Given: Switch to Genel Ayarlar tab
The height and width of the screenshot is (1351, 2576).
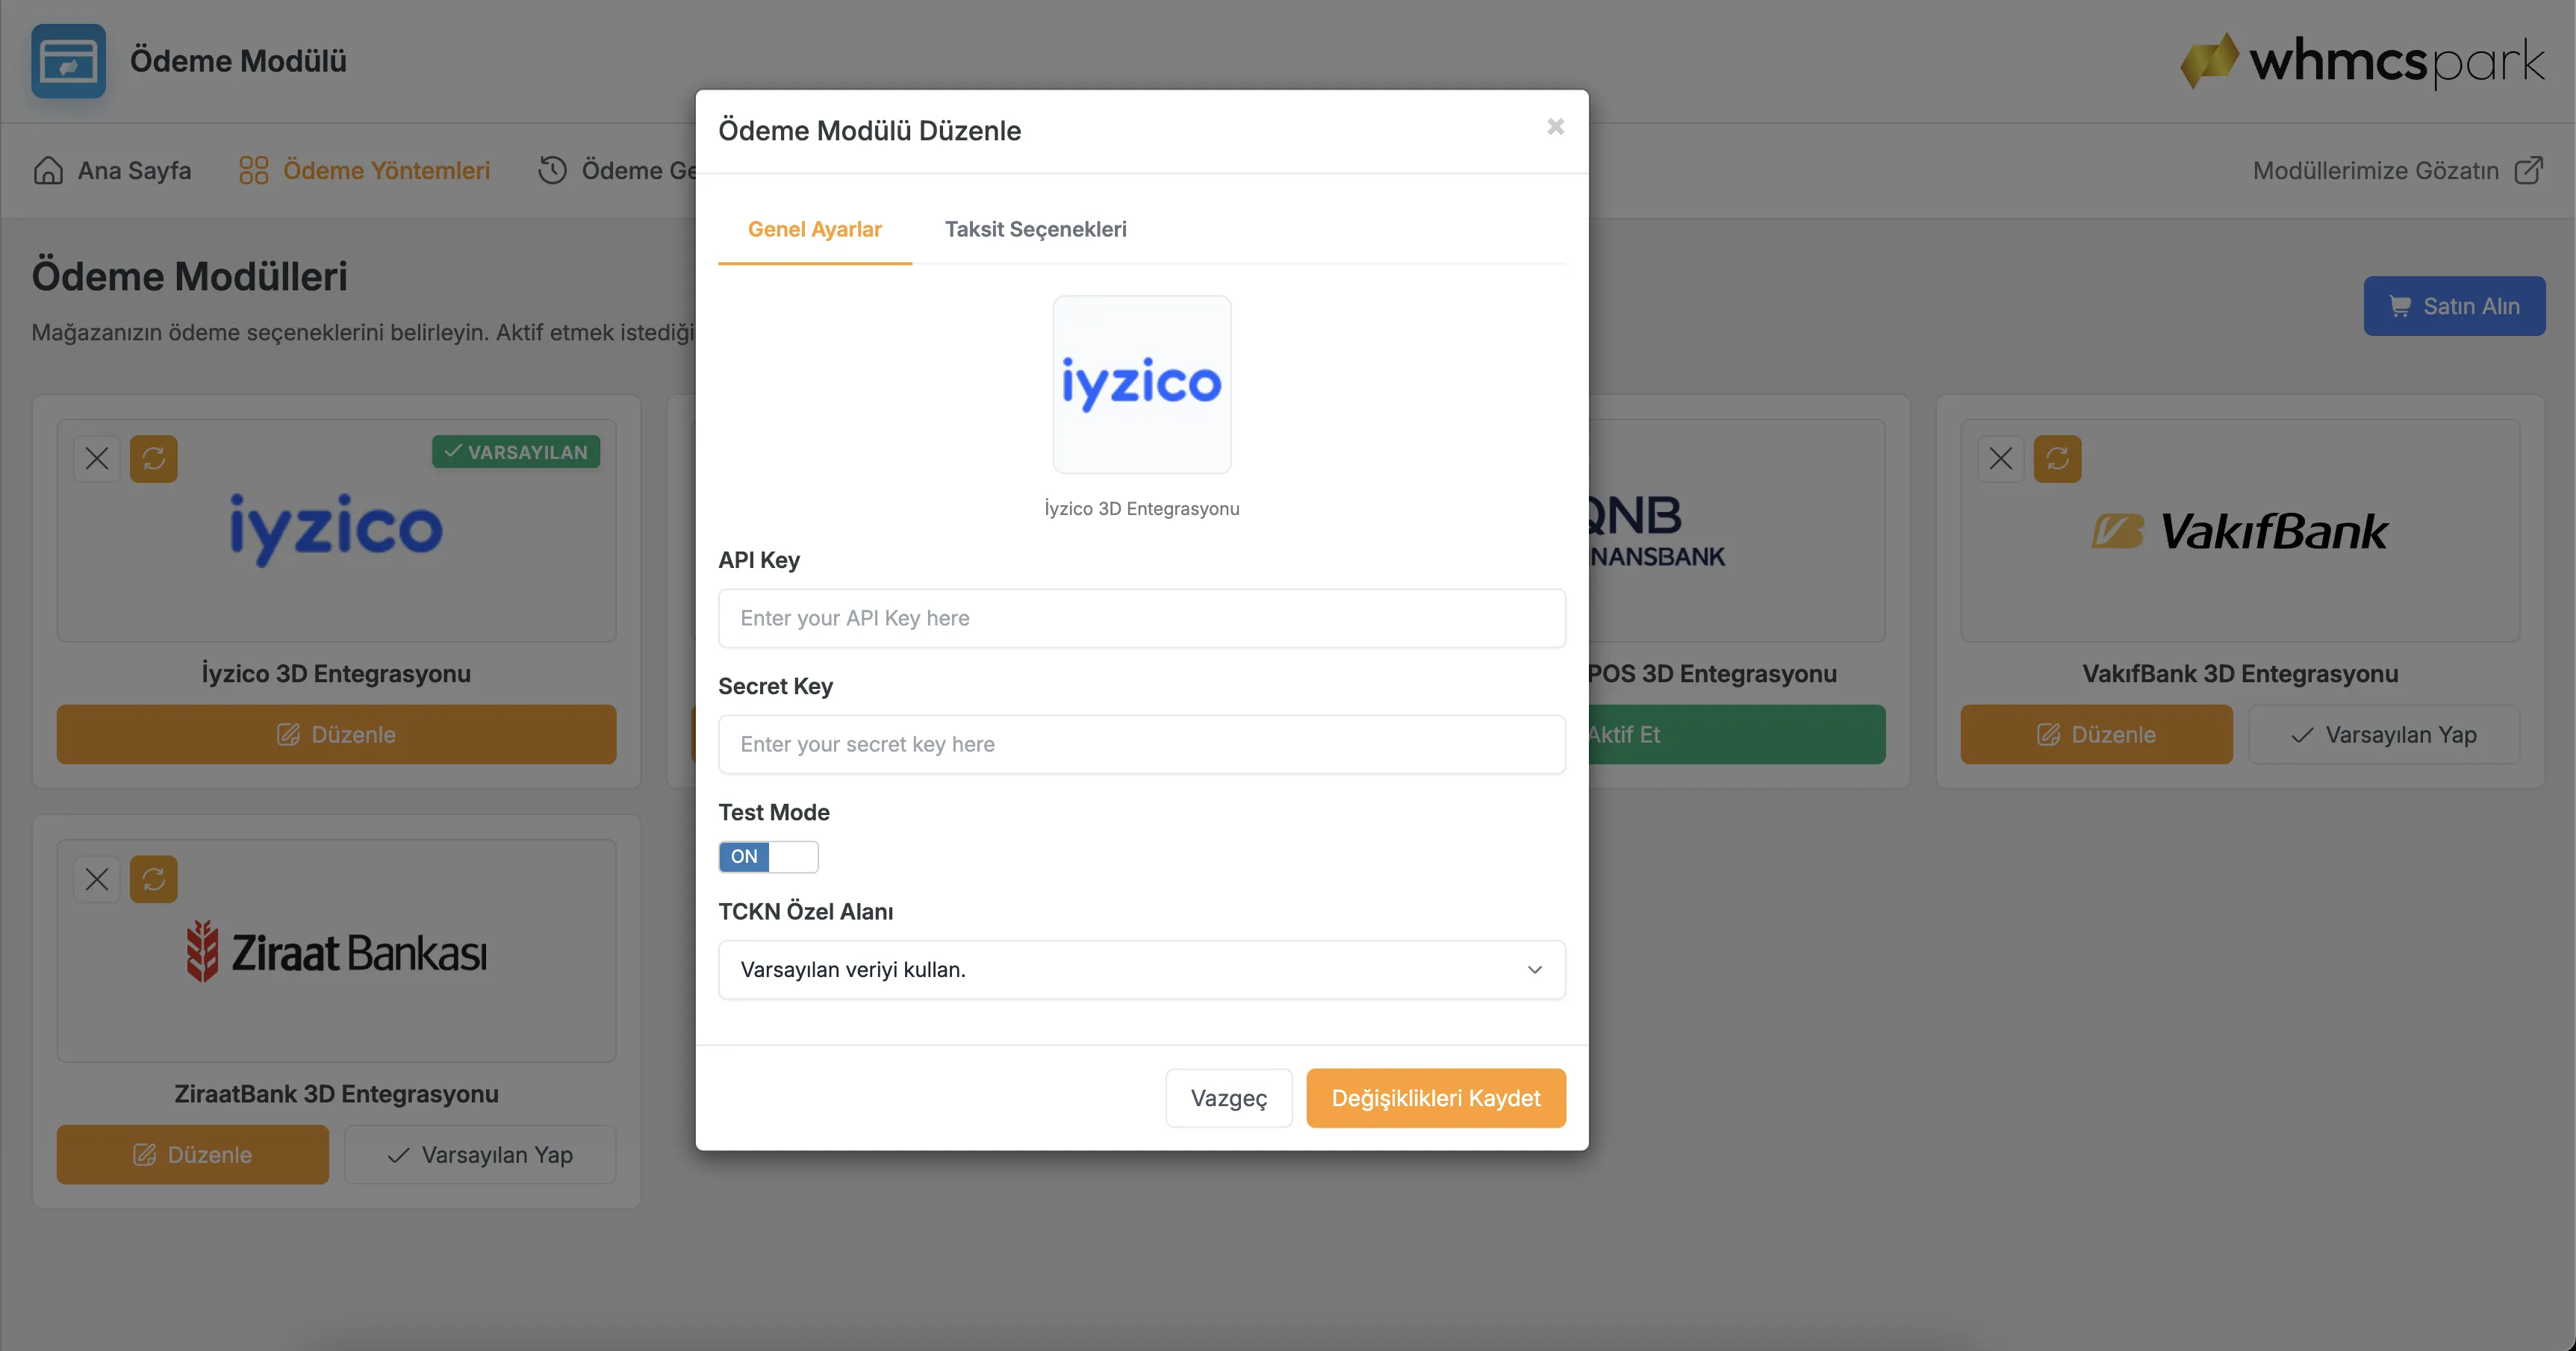Looking at the screenshot, I should click(x=814, y=229).
